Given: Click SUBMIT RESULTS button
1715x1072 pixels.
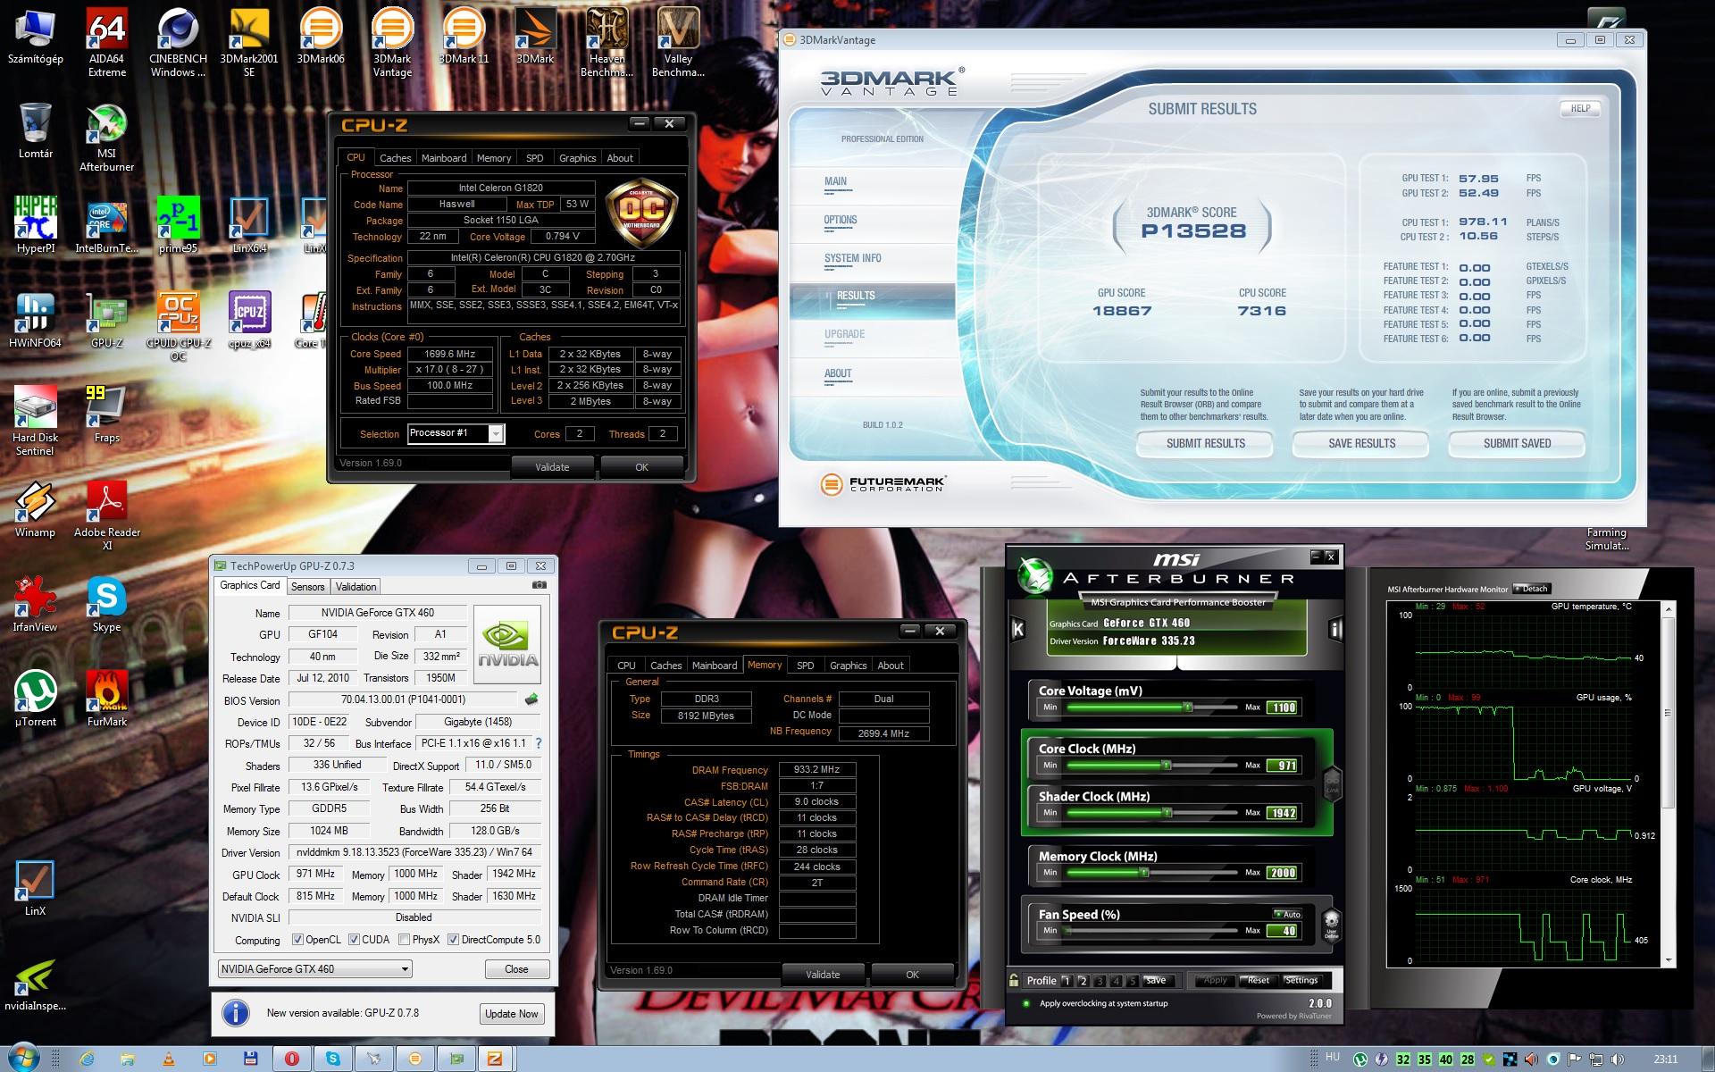Looking at the screenshot, I should tap(1205, 443).
